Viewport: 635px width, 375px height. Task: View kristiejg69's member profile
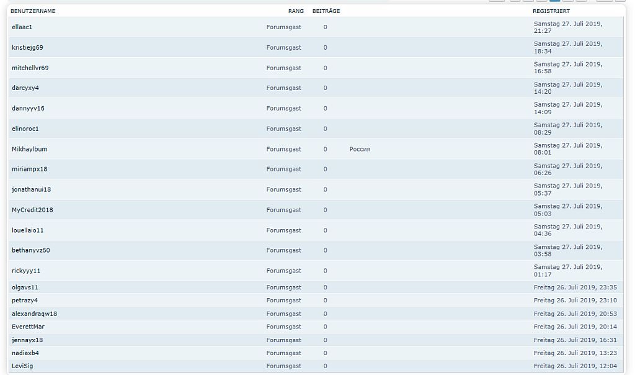[x=27, y=48]
